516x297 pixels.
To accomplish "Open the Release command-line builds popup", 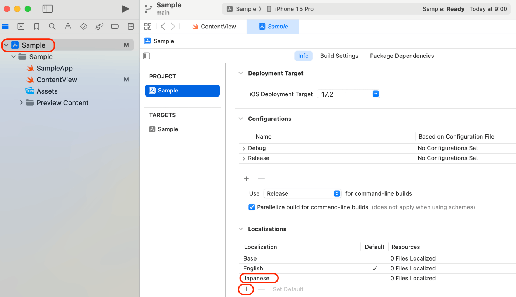I will coord(302,193).
